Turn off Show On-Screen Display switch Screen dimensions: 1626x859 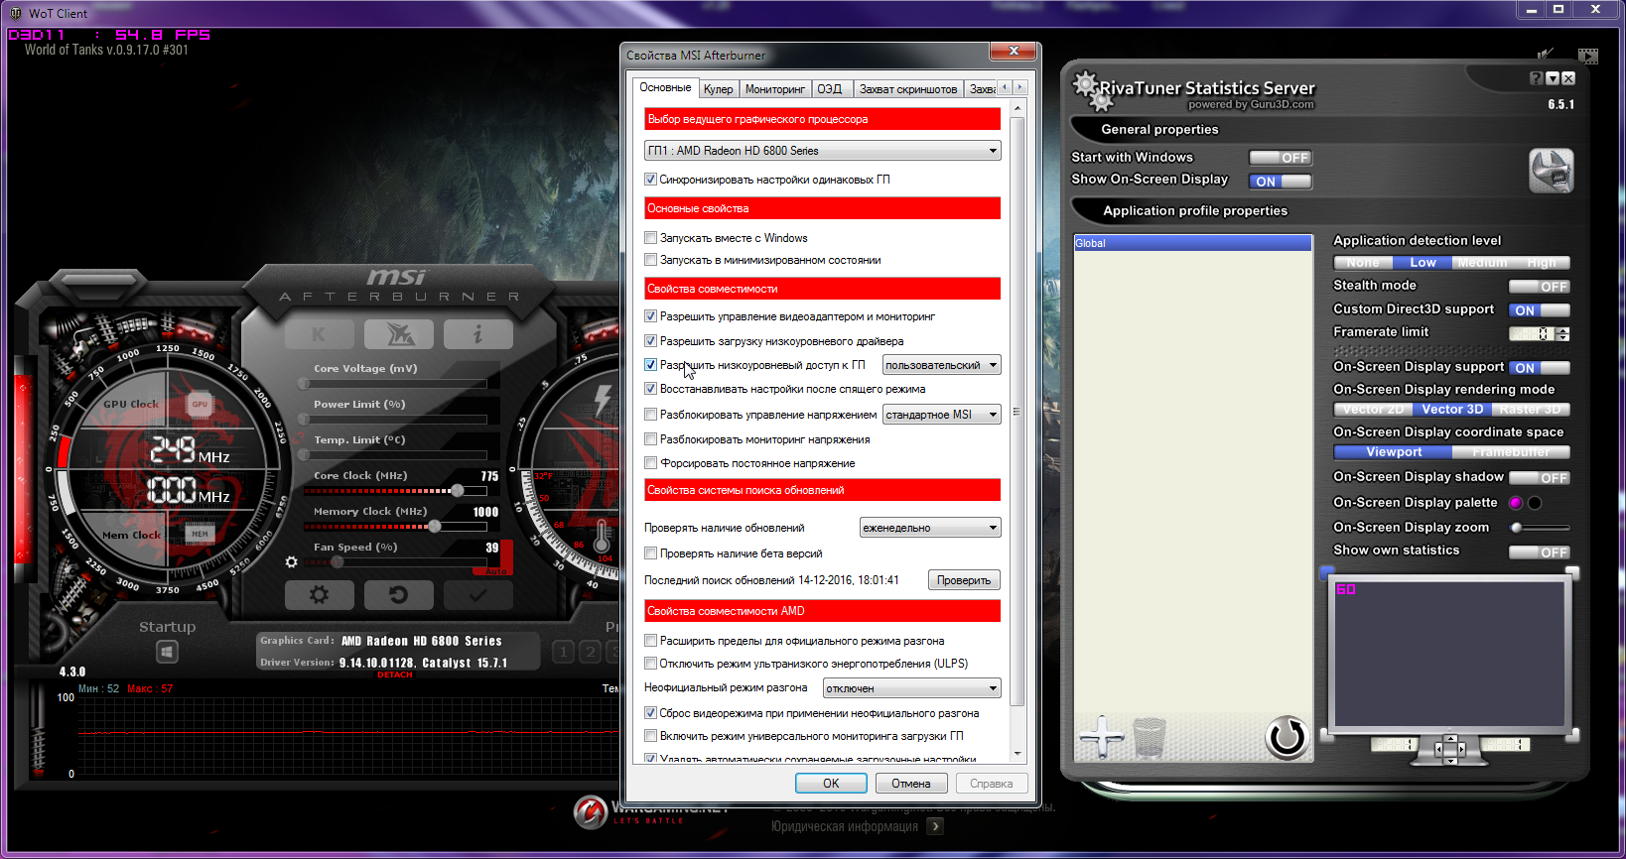point(1280,182)
